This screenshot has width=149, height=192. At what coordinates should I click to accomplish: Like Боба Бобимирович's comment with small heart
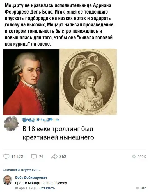pos(137,188)
